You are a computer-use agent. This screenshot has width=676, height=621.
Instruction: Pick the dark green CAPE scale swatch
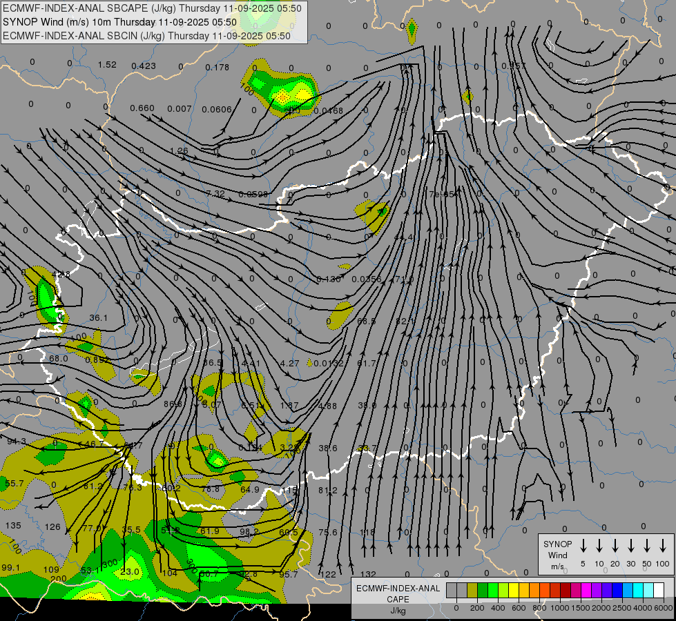(483, 590)
